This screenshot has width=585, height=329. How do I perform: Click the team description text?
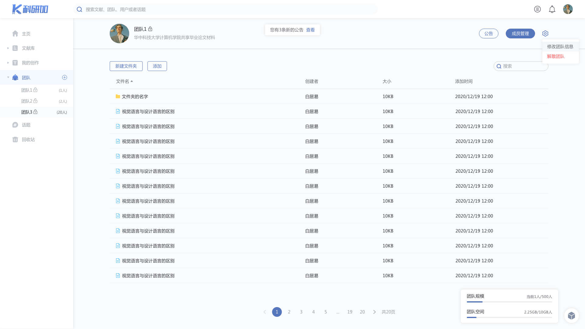tap(175, 37)
